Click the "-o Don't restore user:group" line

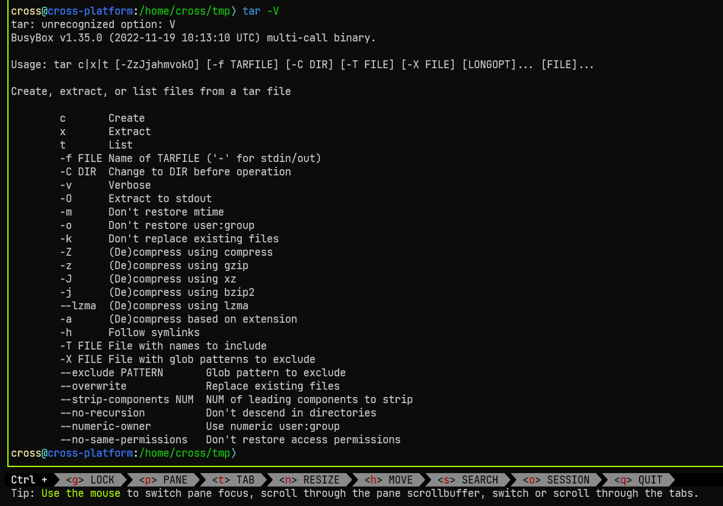pyautogui.click(x=157, y=225)
